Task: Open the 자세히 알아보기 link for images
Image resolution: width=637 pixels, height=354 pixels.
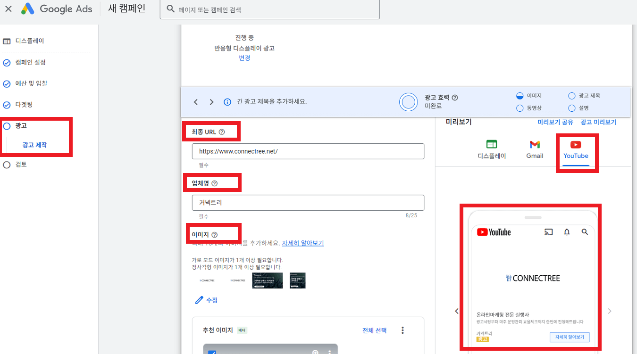Action: [x=303, y=243]
